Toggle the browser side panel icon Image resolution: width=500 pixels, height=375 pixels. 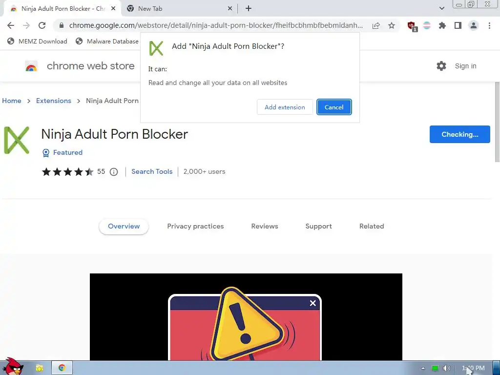point(458,25)
